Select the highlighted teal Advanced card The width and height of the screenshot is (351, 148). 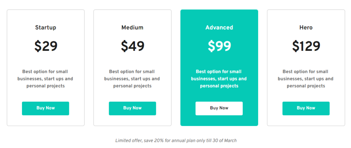click(x=219, y=68)
